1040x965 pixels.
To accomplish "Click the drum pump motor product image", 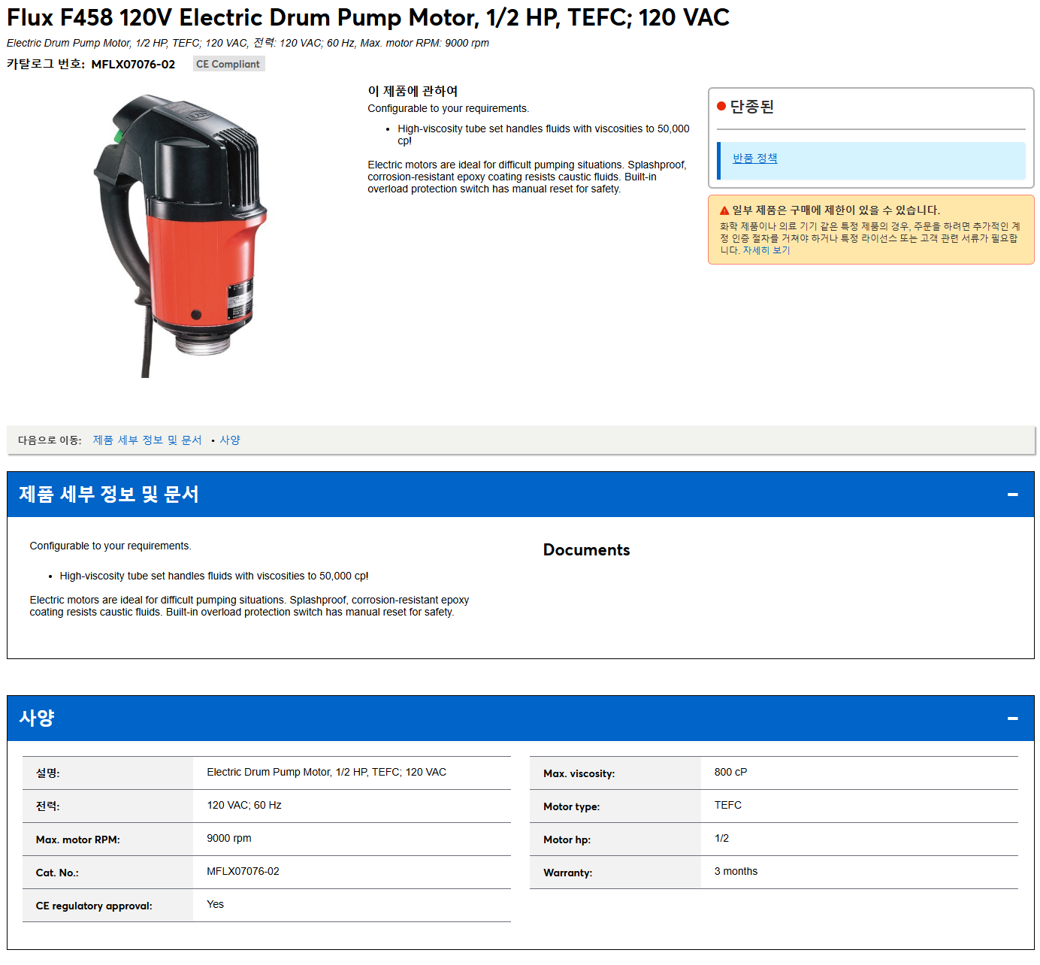I will (181, 235).
